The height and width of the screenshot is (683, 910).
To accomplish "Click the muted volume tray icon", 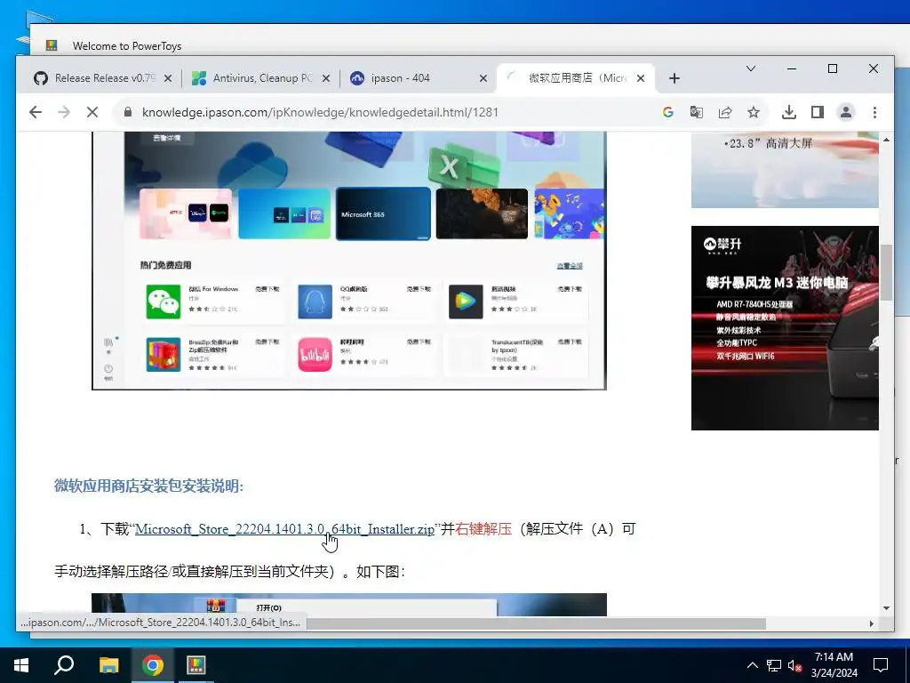I will point(795,665).
